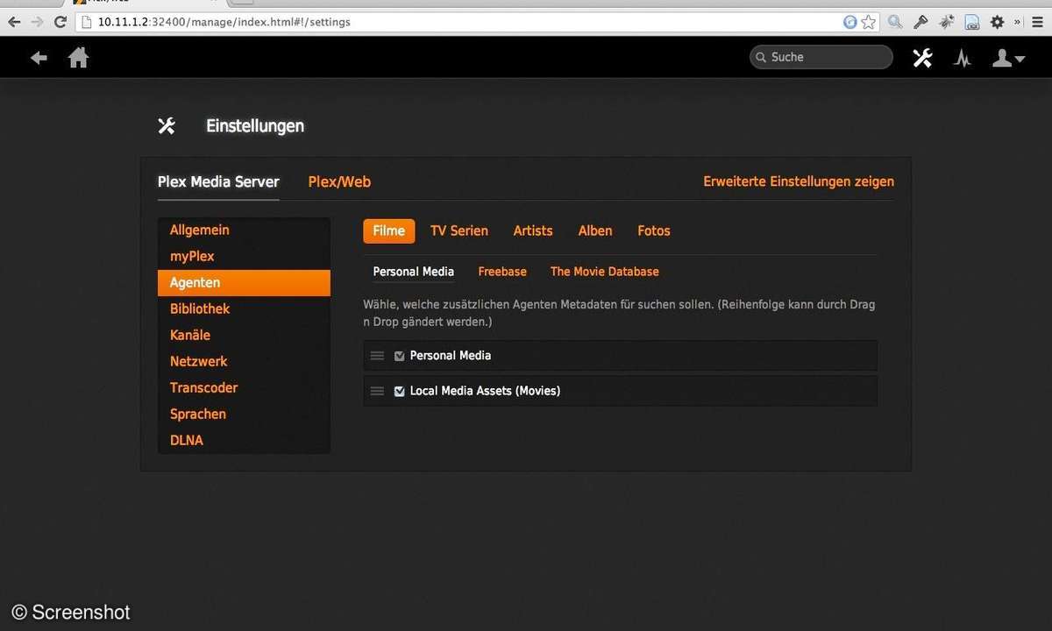Select the Artists tab

click(x=533, y=231)
